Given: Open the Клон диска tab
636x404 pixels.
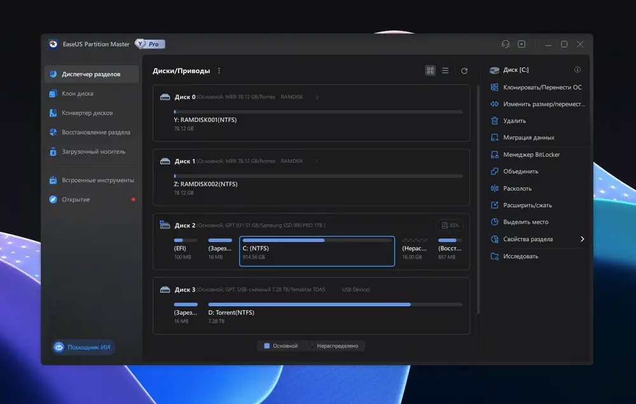Looking at the screenshot, I should [x=78, y=93].
